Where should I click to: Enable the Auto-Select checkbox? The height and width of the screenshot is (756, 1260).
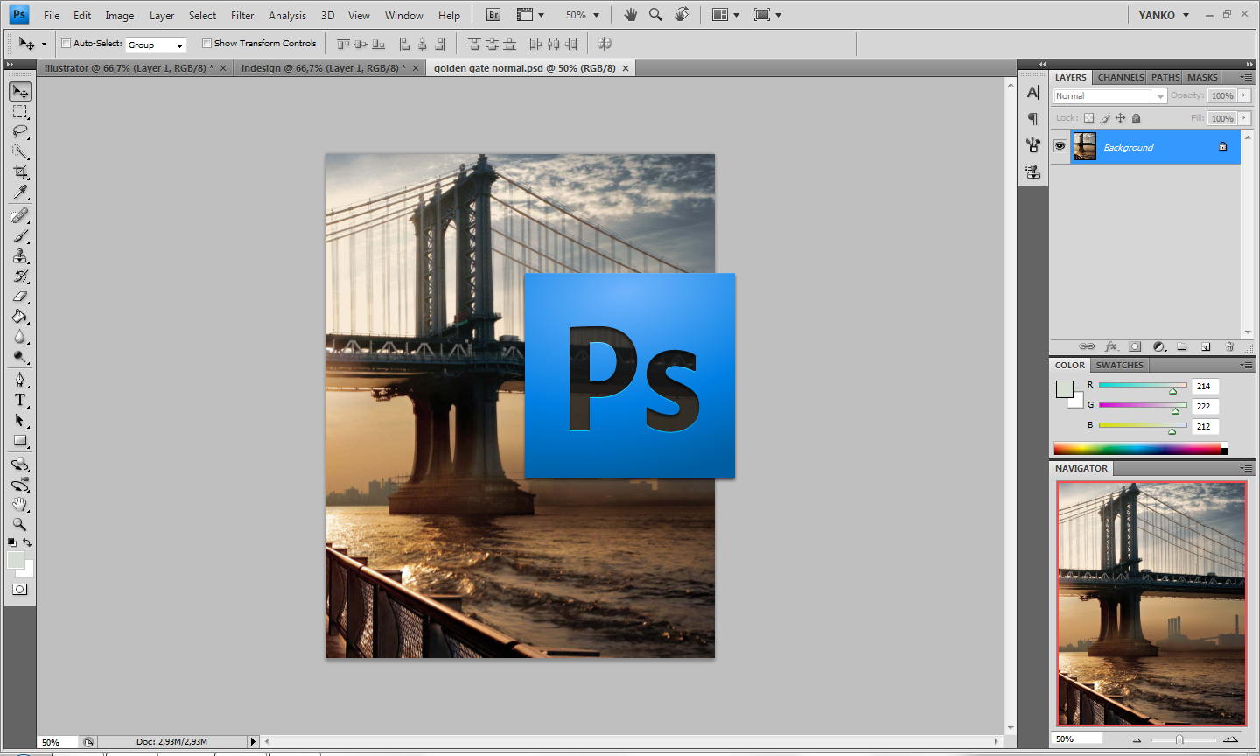[x=66, y=43]
